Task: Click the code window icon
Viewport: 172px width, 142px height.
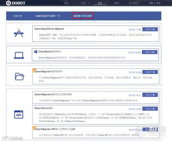Action: 19,115
